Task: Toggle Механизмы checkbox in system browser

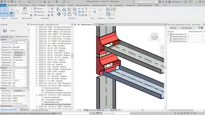Action: pyautogui.click(x=171, y=36)
